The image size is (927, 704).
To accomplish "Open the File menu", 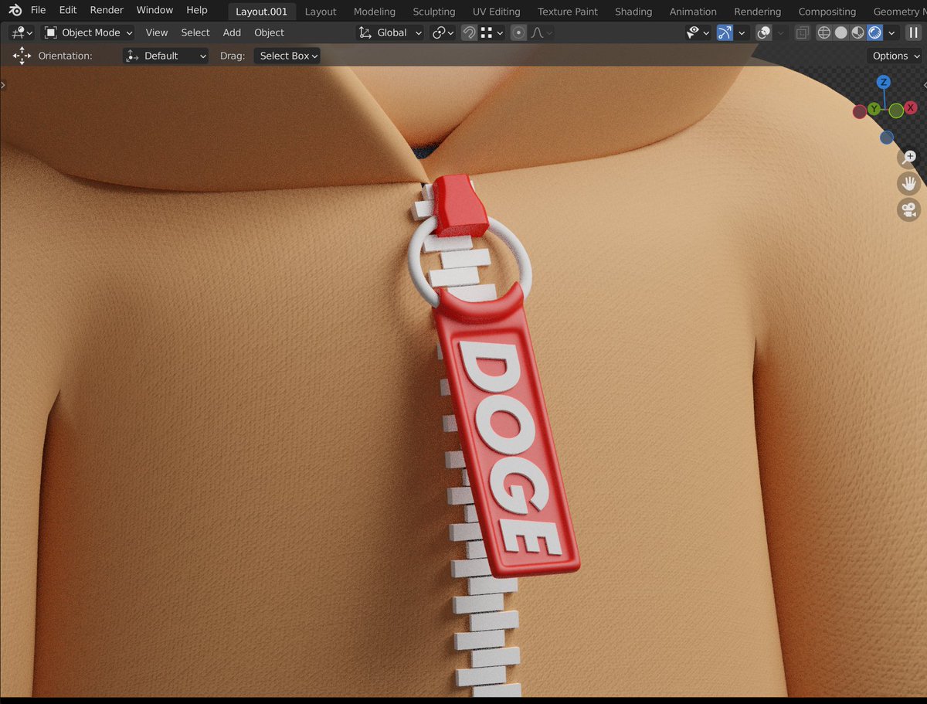I will [x=38, y=10].
